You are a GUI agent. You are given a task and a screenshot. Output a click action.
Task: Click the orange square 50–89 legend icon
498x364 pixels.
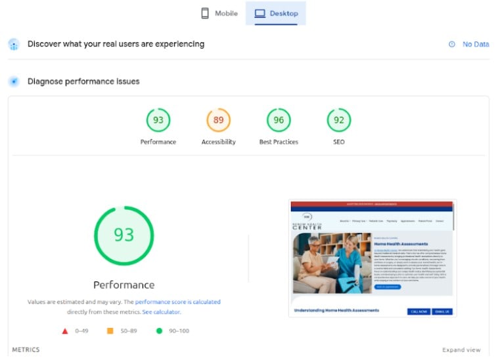[x=110, y=331]
